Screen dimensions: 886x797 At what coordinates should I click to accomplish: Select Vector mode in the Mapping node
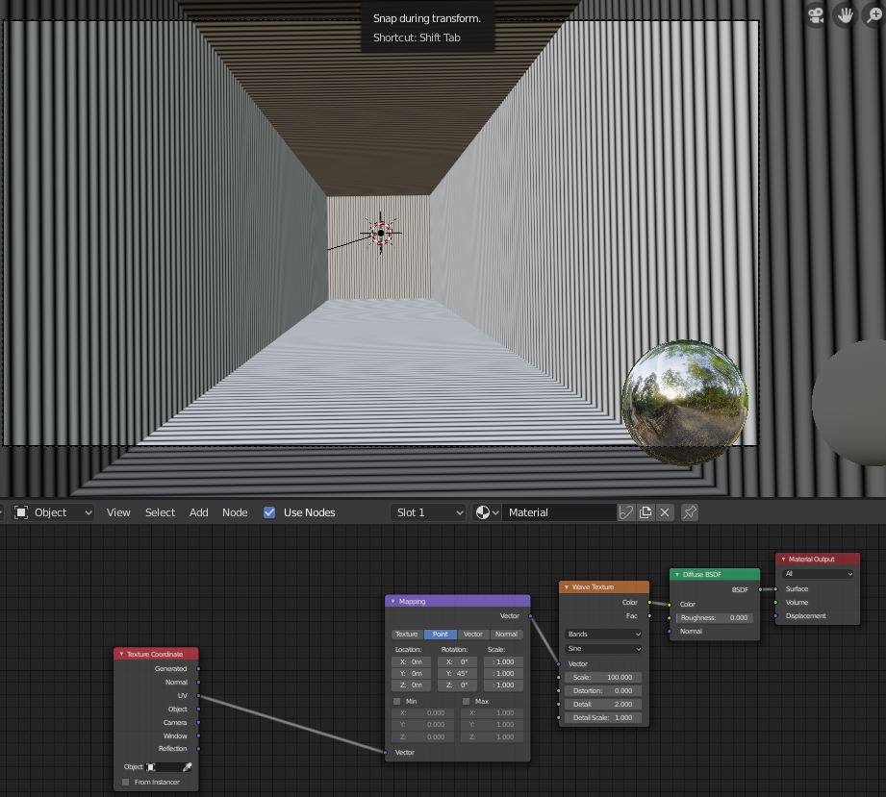471,634
